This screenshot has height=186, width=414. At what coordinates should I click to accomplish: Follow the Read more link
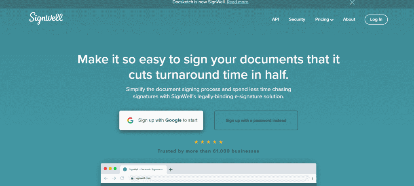coord(237,2)
